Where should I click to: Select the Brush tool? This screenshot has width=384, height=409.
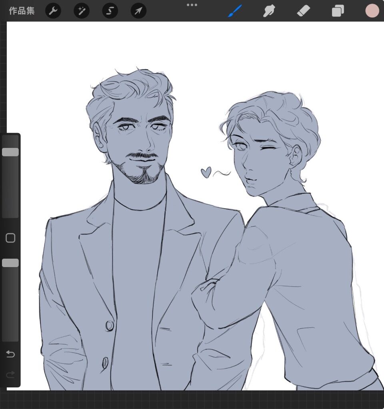(235, 11)
